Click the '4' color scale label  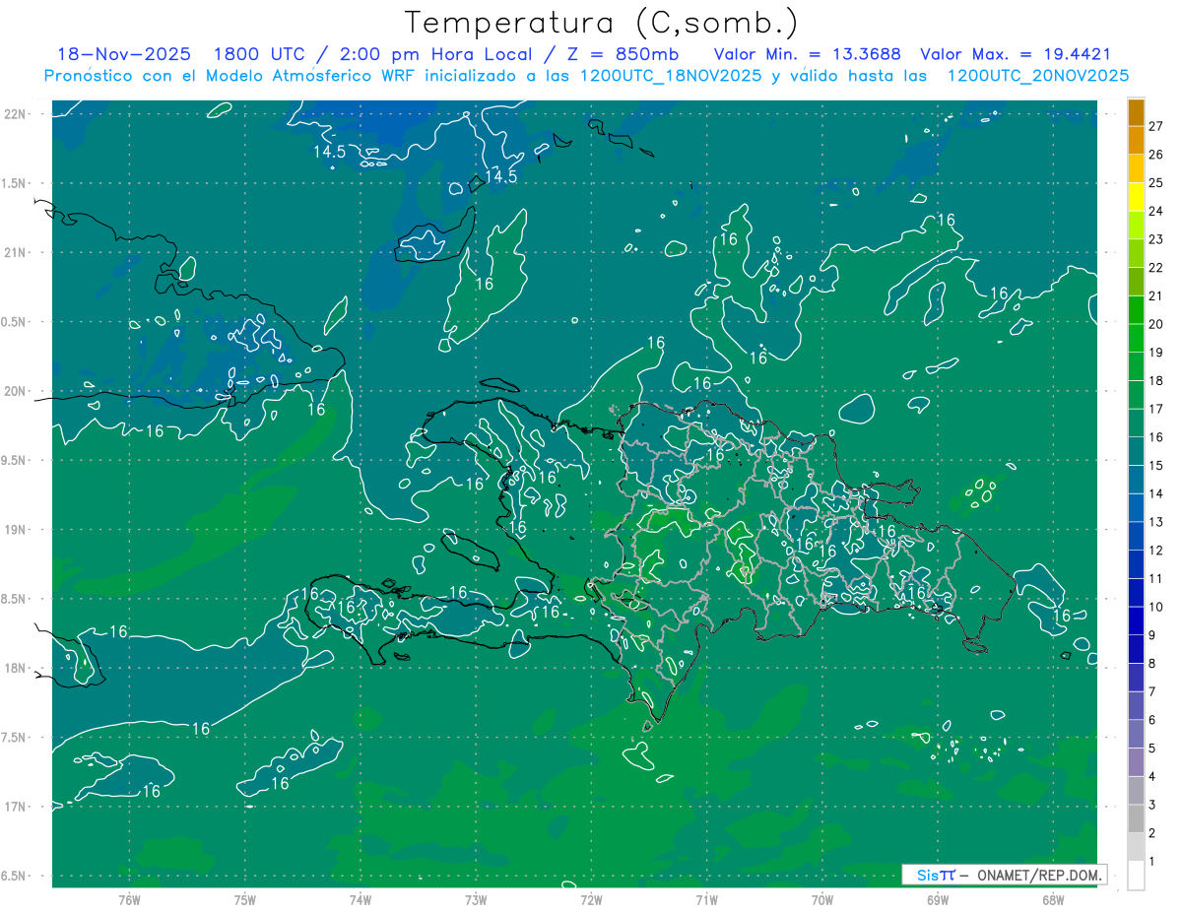1152,777
